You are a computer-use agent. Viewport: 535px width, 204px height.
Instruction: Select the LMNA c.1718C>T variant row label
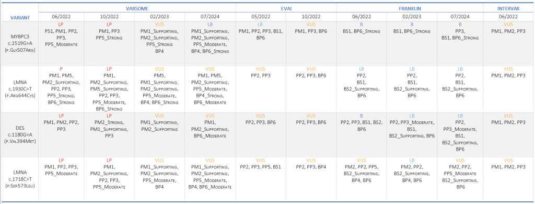[19, 180]
